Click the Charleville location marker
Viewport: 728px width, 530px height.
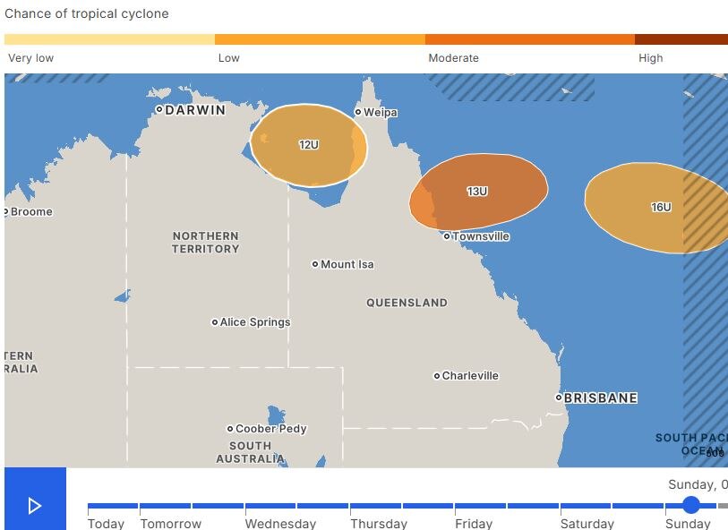point(436,376)
